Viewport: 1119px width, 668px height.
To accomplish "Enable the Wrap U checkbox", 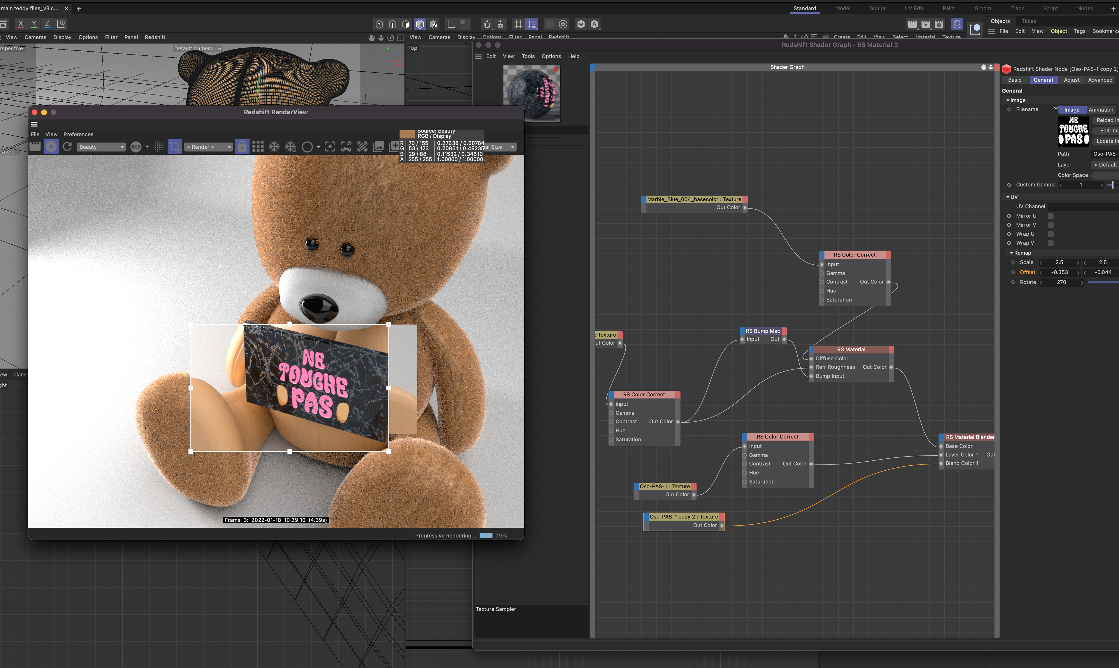I will point(1051,234).
